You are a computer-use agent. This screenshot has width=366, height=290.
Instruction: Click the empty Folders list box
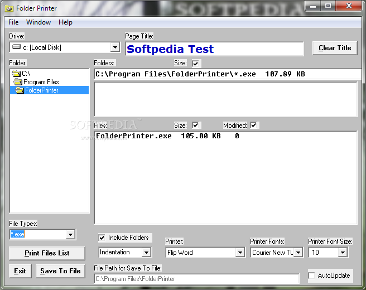point(225,99)
